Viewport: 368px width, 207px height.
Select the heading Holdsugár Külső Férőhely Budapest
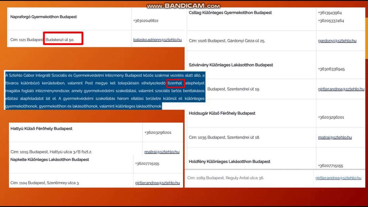[222, 113]
